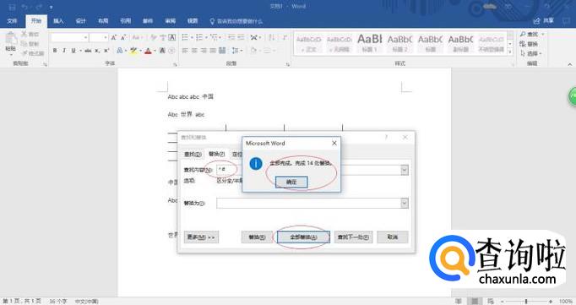Open the font name dropdown
Screen dimensions: 576x305
point(85,37)
